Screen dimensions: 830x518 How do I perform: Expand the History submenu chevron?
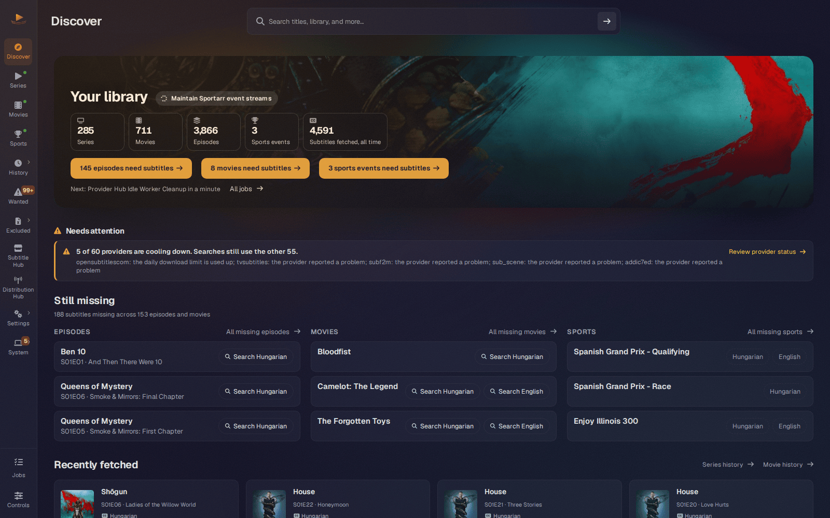pos(29,162)
